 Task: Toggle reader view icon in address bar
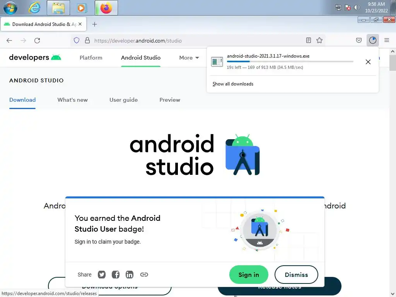point(308,40)
